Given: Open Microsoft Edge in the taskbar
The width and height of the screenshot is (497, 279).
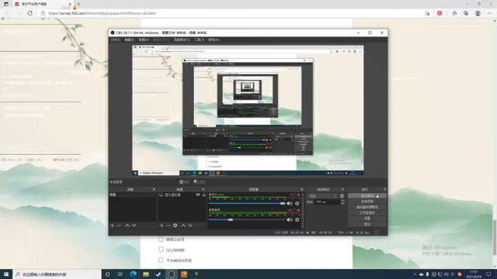Looking at the screenshot, I should pyautogui.click(x=133, y=274).
